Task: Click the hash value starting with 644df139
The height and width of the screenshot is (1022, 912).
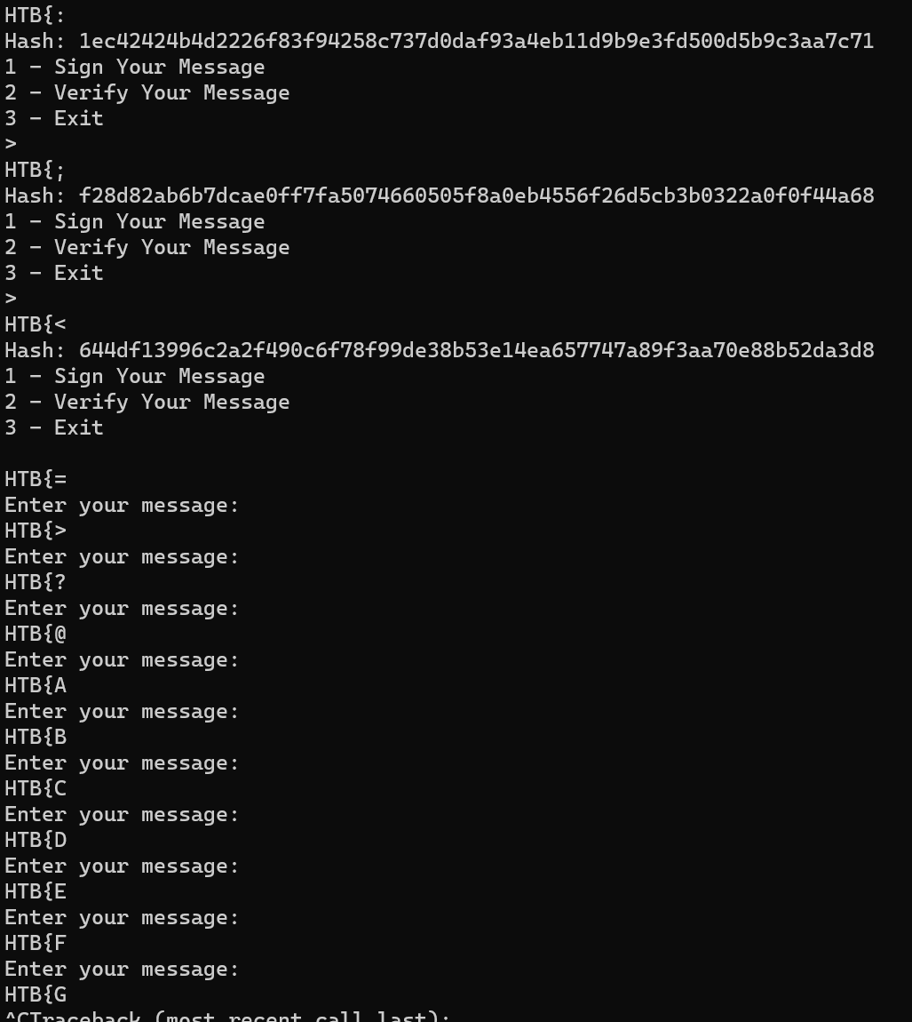Action: (x=476, y=350)
